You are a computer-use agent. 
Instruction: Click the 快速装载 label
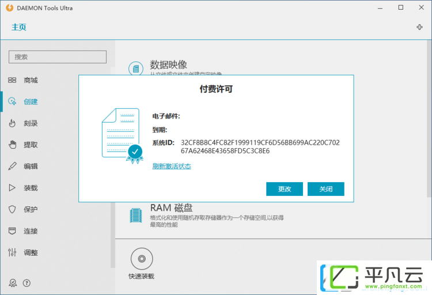coord(141,276)
